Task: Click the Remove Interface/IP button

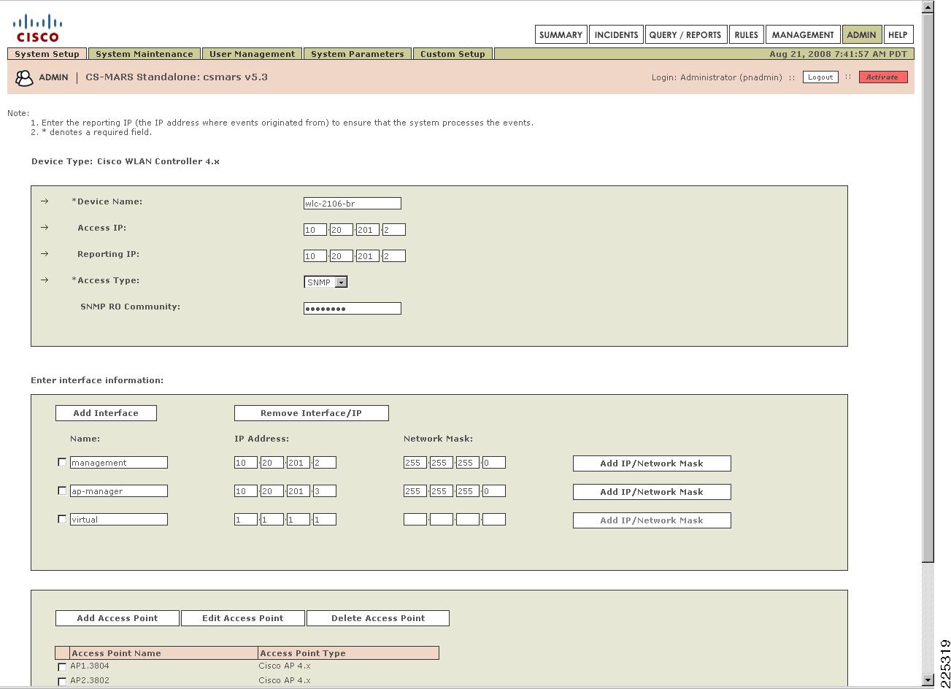Action: [311, 413]
